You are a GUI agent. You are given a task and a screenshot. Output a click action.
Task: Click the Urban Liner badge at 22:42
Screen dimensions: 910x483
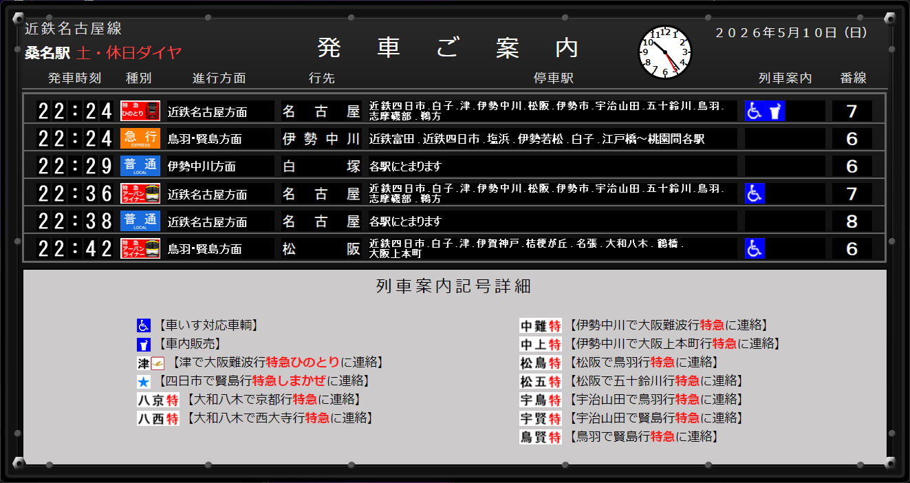[x=140, y=248]
